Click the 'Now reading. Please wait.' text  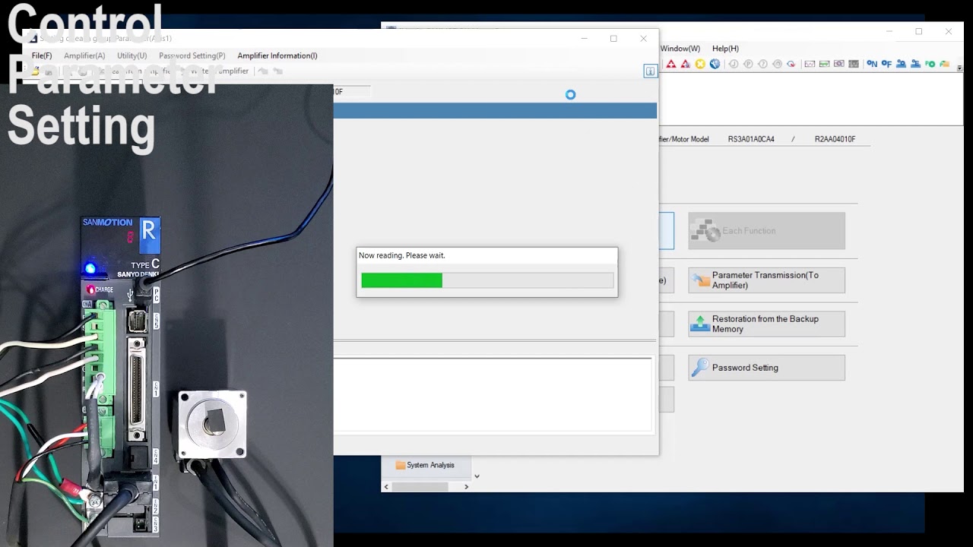401,255
